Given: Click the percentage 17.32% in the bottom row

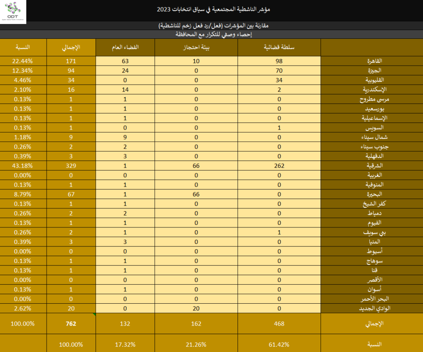Looking at the screenshot, I should [x=125, y=345].
